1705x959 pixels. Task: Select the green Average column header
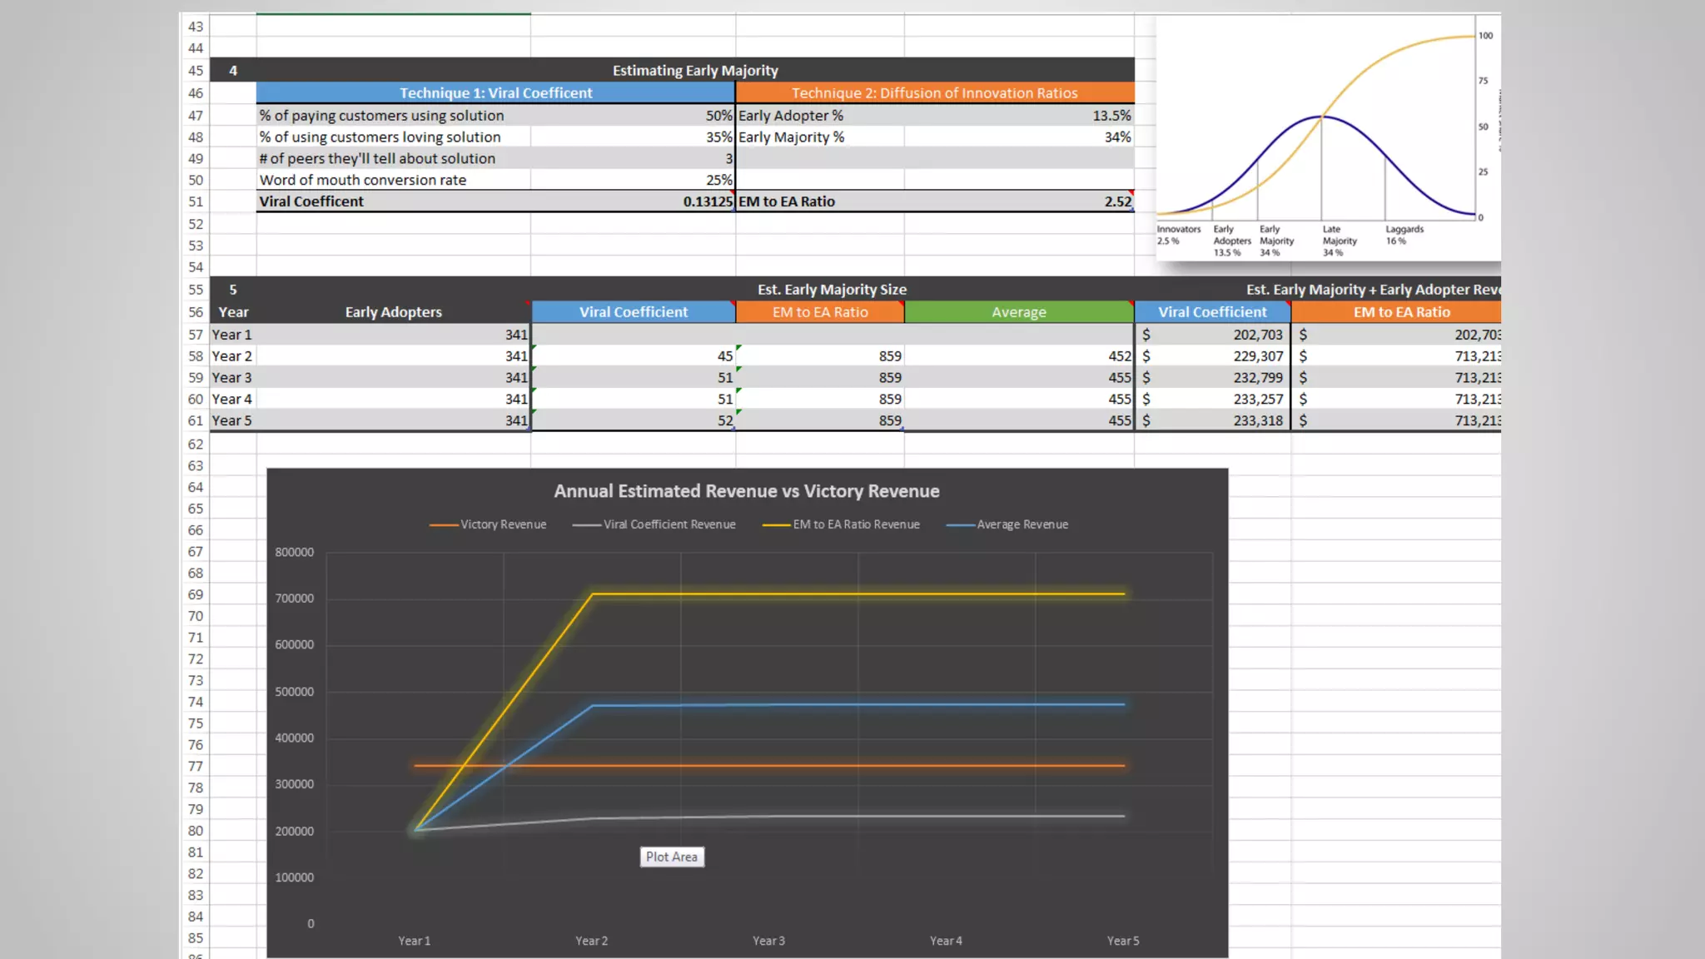pos(1018,312)
